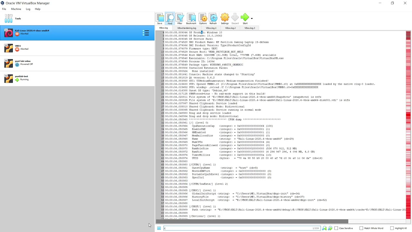Click log line 'Qt version: 5.6.2'

click(202, 78)
